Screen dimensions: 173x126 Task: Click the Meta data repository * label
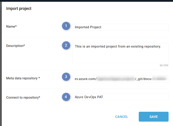[x=23, y=78]
